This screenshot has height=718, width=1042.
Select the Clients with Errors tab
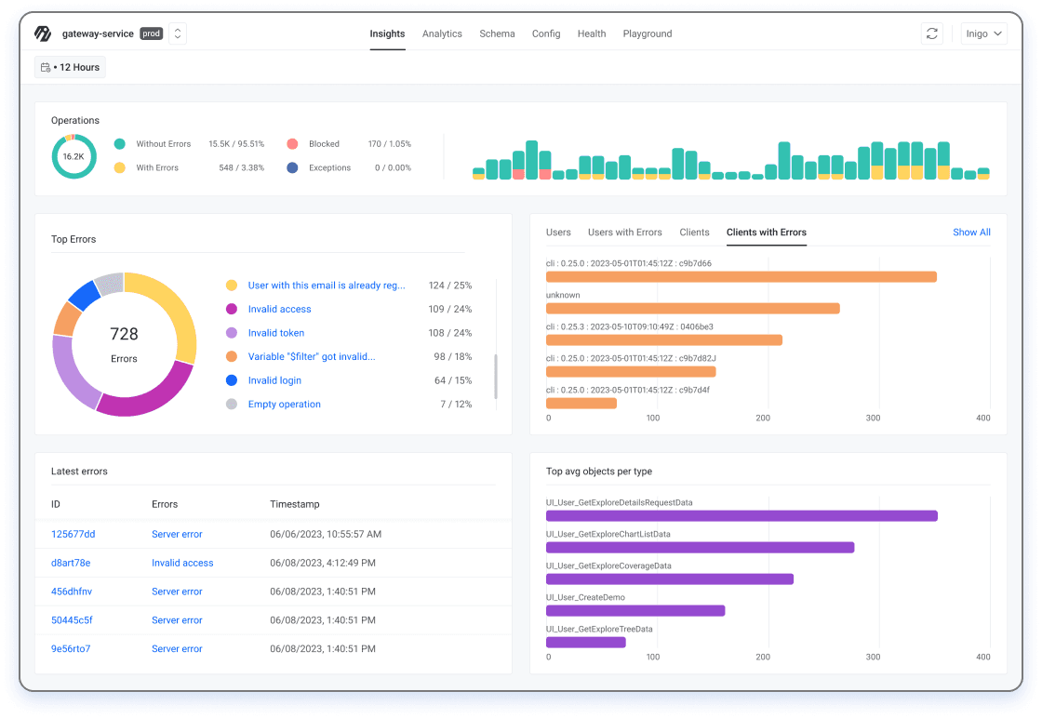pos(767,233)
